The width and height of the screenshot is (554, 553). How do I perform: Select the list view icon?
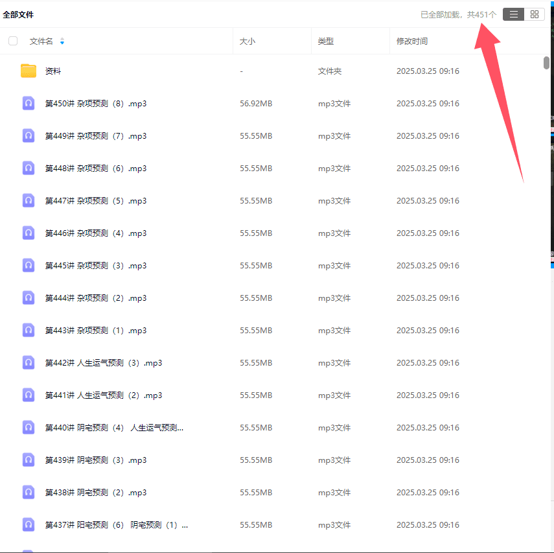(x=513, y=14)
